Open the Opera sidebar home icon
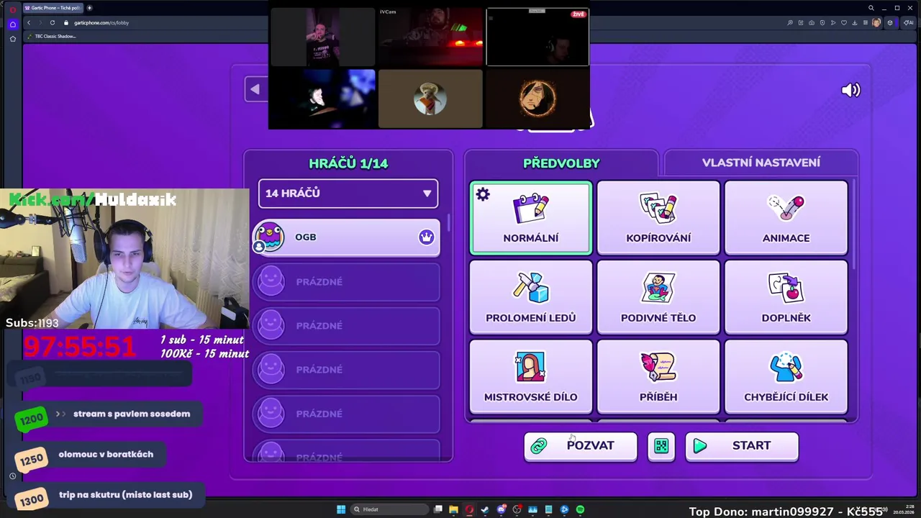 (12, 24)
